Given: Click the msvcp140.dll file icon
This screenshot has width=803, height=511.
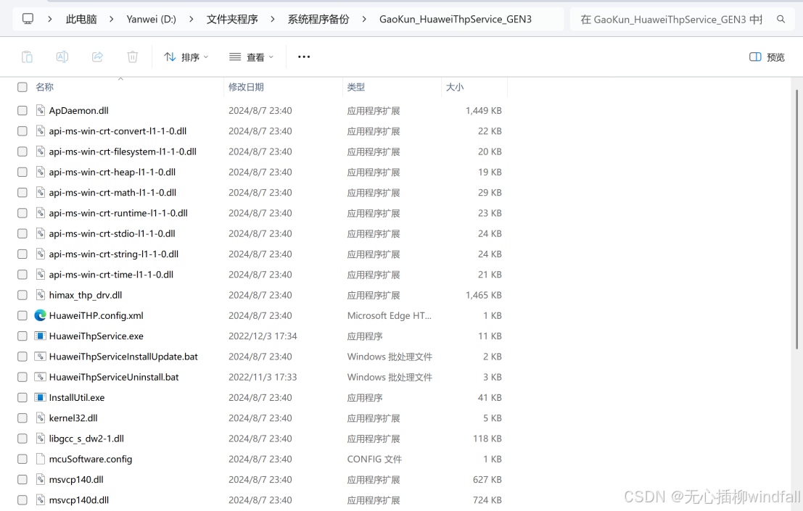Looking at the screenshot, I should tap(41, 479).
